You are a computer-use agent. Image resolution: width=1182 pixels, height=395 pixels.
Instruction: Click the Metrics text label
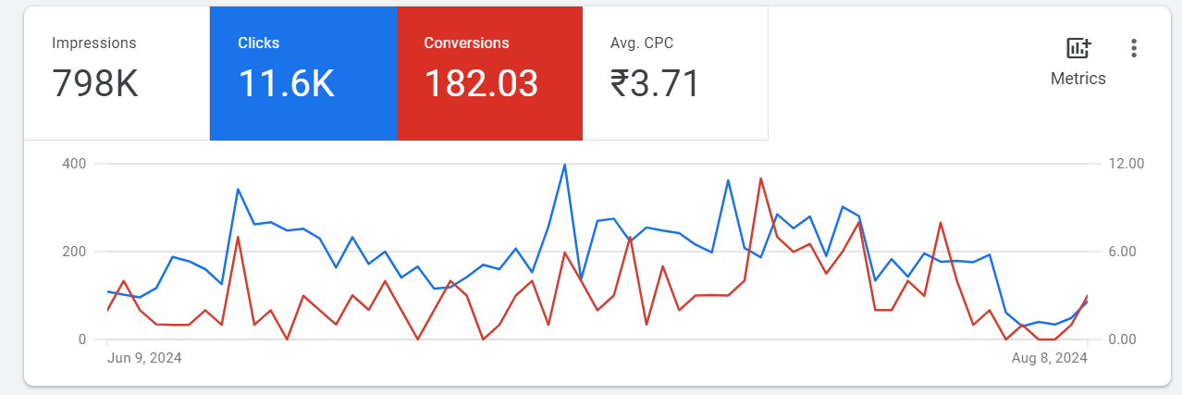click(x=1078, y=79)
